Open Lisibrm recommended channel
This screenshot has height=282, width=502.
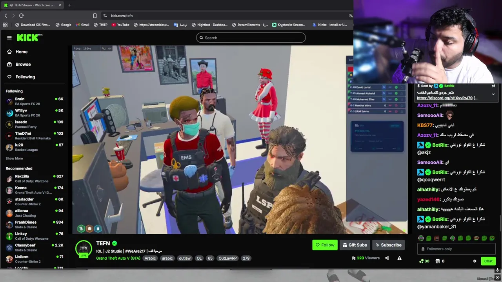click(34, 259)
